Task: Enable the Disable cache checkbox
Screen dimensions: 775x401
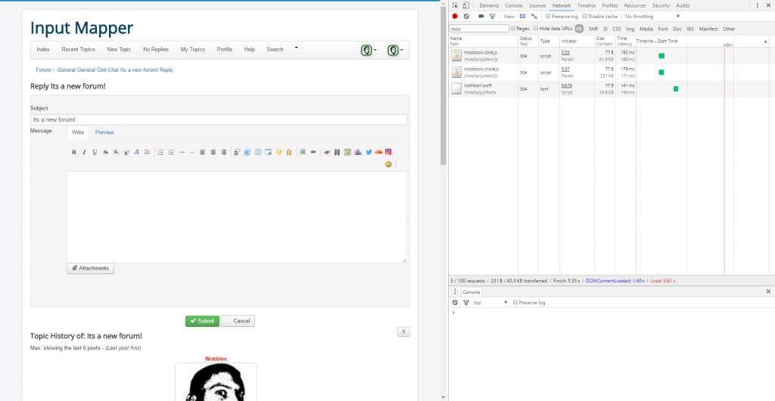Action: (585, 16)
